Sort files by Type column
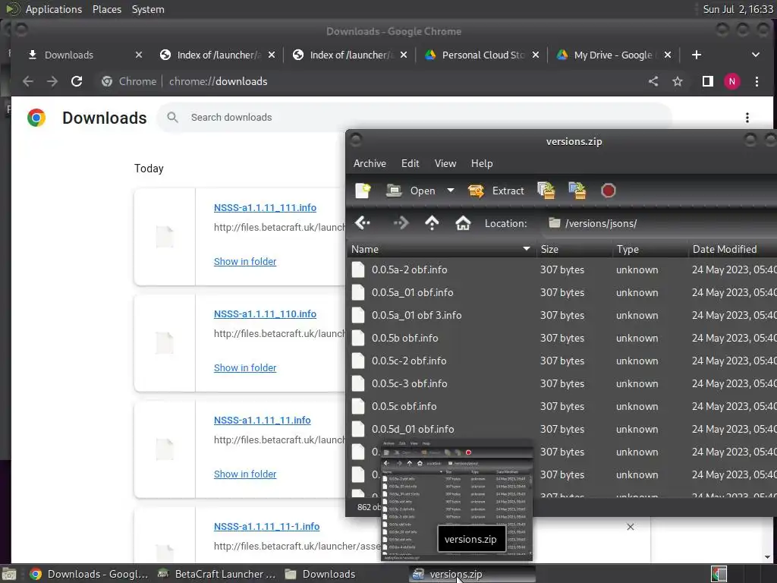777x583 pixels. click(x=650, y=249)
